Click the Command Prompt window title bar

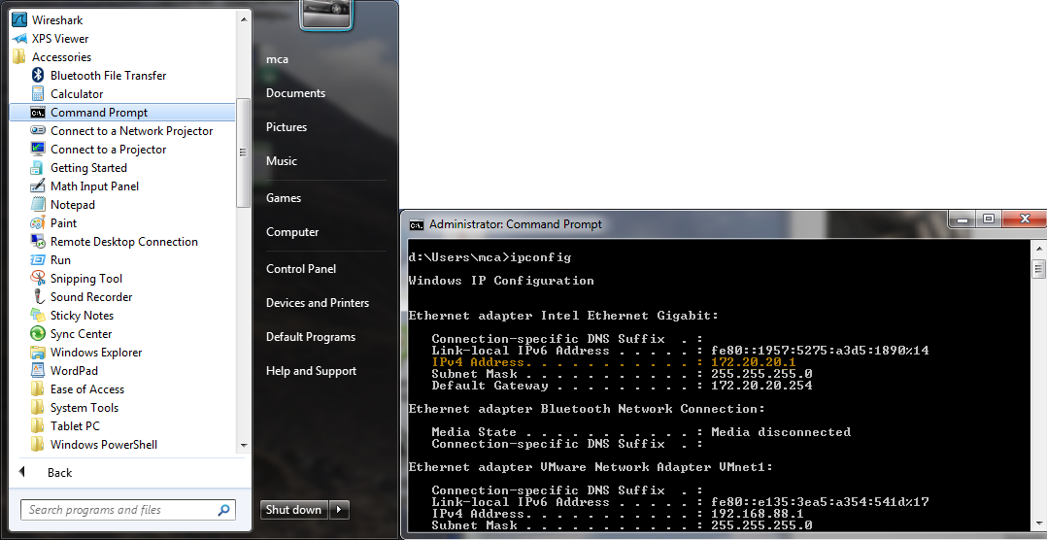[674, 224]
